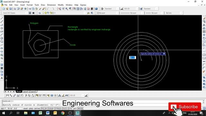Open the Layer Properties Manager icon

tap(40, 13)
